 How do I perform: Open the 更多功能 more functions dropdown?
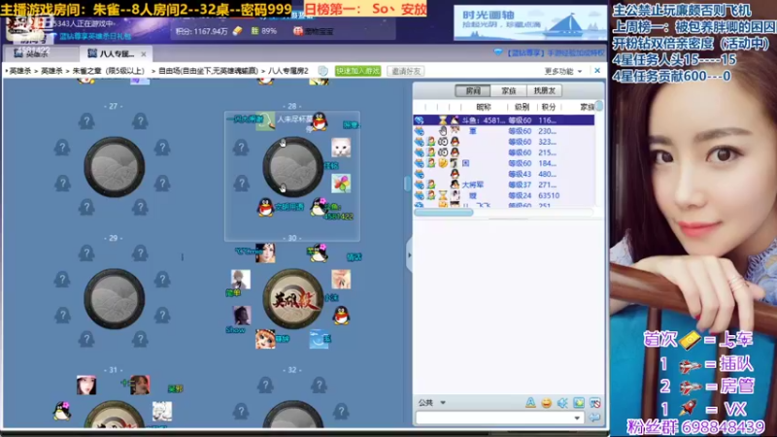tap(563, 71)
